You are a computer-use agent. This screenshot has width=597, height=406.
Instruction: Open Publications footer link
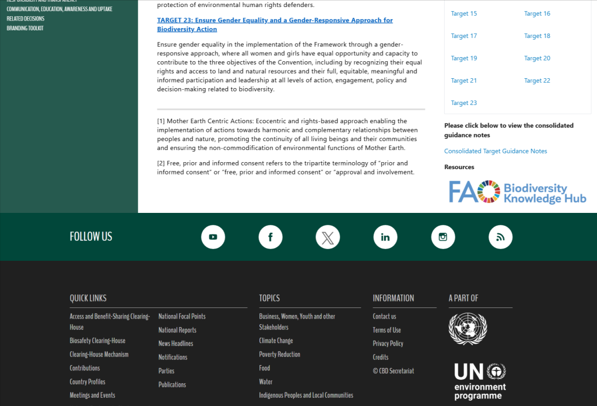pos(172,384)
